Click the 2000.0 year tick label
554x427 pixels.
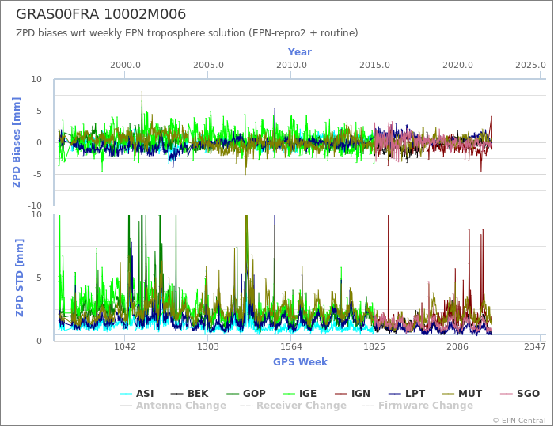coord(125,66)
